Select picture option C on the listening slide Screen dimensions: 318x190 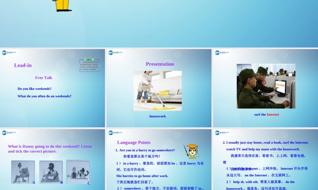click(x=78, y=172)
